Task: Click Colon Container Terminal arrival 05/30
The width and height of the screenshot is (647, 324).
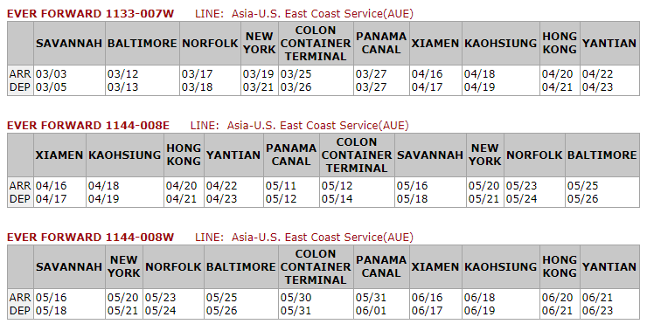Action: [x=296, y=298]
